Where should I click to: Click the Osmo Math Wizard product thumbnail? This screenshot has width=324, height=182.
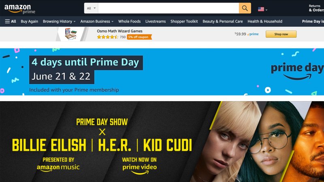click(71, 34)
